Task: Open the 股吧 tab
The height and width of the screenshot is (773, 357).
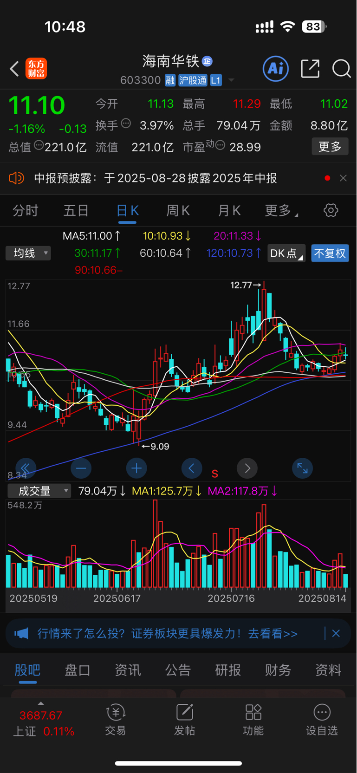Action: [x=27, y=670]
